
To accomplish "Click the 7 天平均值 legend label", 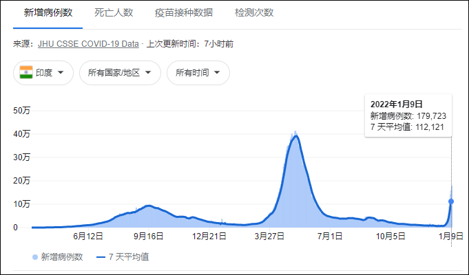I will (x=129, y=257).
